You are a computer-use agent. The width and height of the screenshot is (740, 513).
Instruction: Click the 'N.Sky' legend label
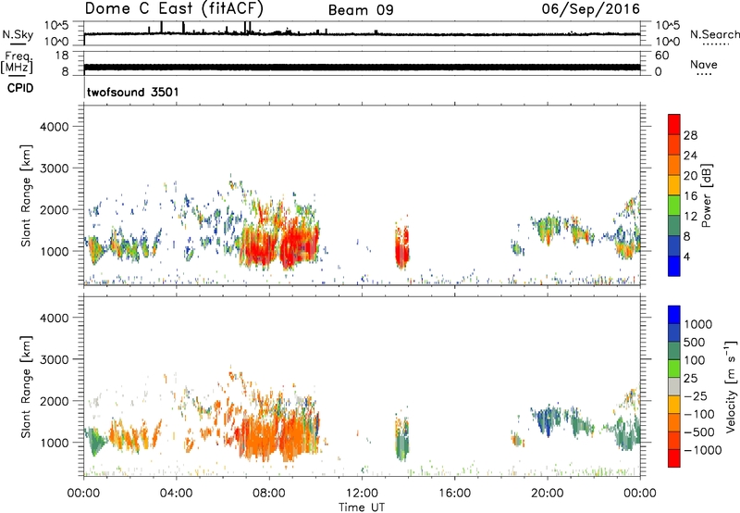(x=18, y=34)
